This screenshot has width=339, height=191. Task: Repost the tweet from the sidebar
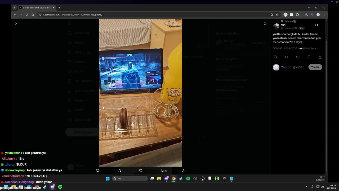point(286,57)
